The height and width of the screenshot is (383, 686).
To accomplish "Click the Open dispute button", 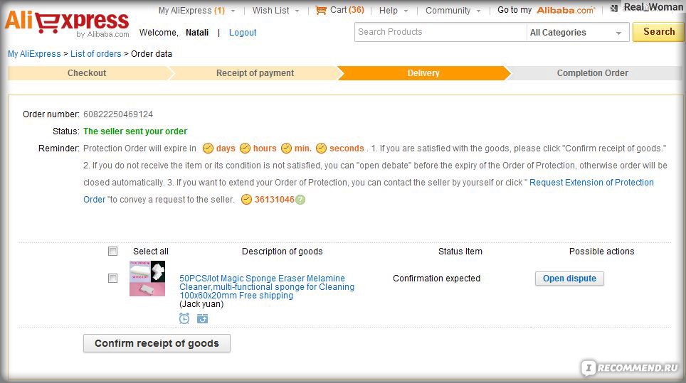I will 569,279.
